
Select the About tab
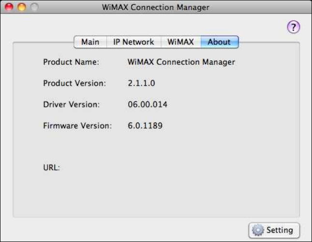pyautogui.click(x=220, y=42)
